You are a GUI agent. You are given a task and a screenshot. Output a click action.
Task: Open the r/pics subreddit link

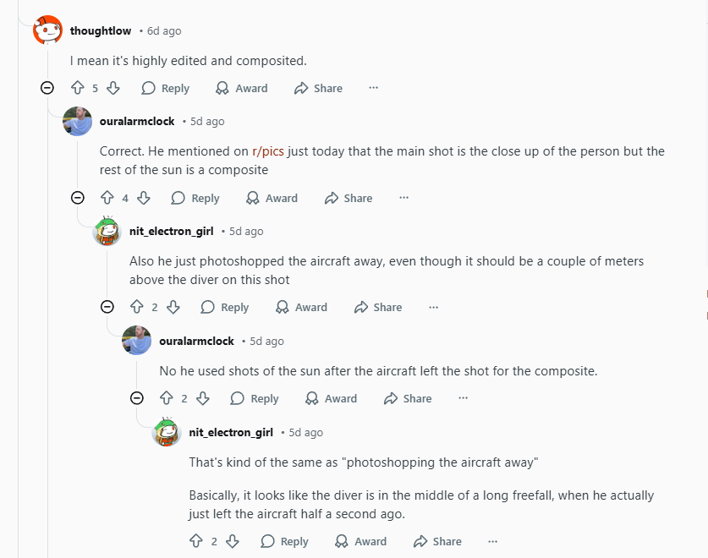(268, 151)
